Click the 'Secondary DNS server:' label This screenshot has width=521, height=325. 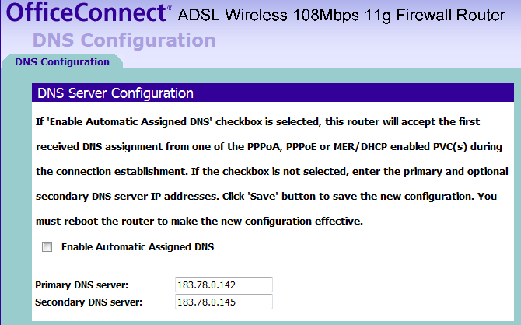click(x=88, y=302)
